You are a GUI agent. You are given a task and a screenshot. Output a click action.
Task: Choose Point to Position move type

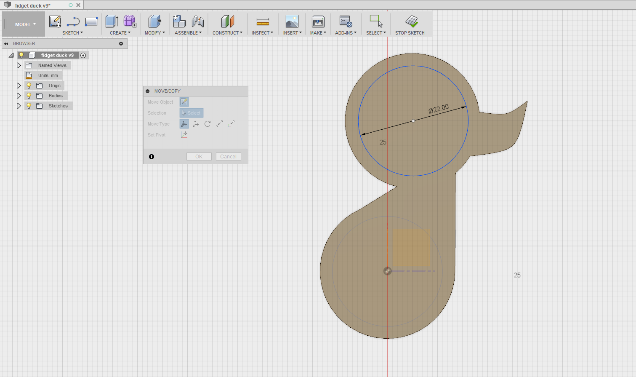[x=231, y=124]
